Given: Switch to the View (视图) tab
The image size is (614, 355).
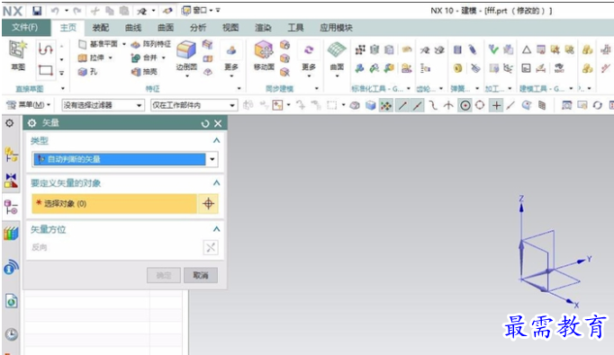Looking at the screenshot, I should [230, 27].
